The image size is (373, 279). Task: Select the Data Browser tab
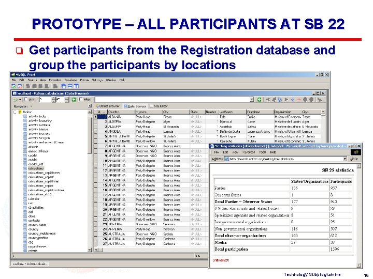(x=135, y=106)
